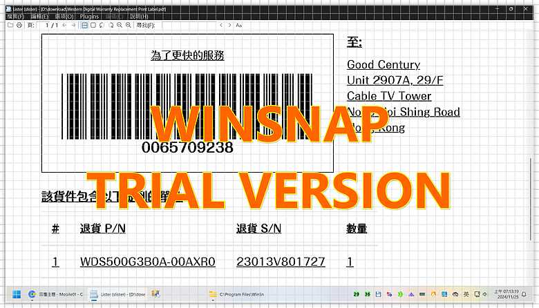539x308 pixels.
Task: Open the 編輯(E) menu
Action: point(39,16)
